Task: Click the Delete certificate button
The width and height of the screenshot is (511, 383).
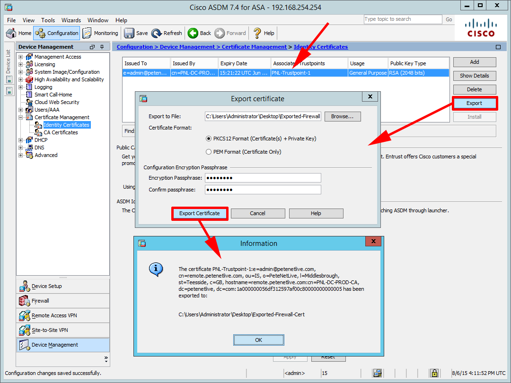Action: tap(475, 89)
